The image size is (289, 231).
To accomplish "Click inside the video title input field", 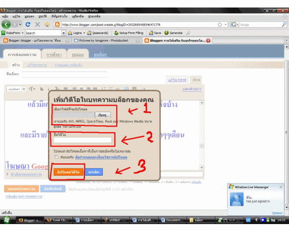I will (x=83, y=140).
